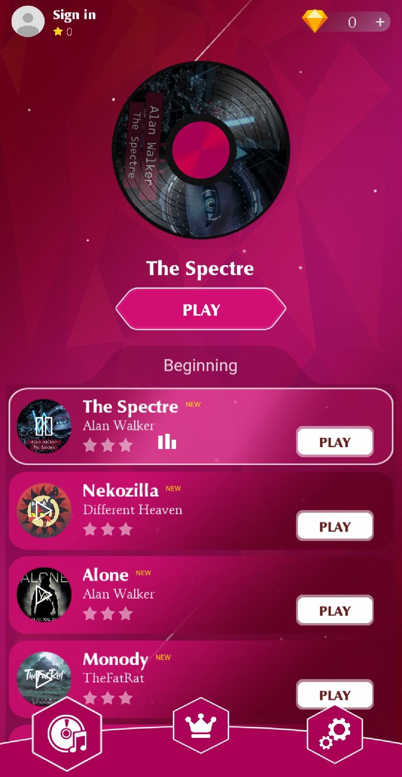Click the spinning Spectre vinyl disc
This screenshot has width=402, height=777.
click(201, 150)
